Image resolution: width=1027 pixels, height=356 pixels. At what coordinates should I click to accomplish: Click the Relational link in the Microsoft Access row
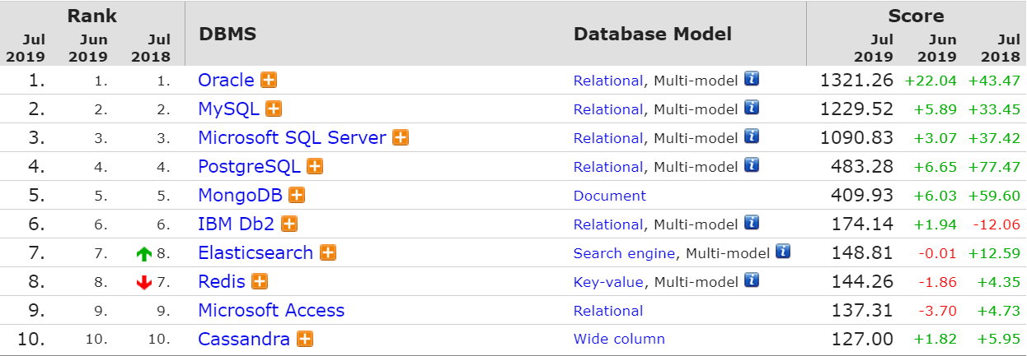[608, 311]
